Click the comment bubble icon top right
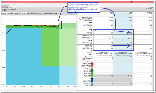Screen dimensions: 156x93 [152, 8]
